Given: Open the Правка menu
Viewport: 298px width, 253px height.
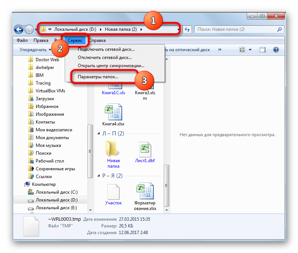Looking at the screenshot, I should 41,40.
